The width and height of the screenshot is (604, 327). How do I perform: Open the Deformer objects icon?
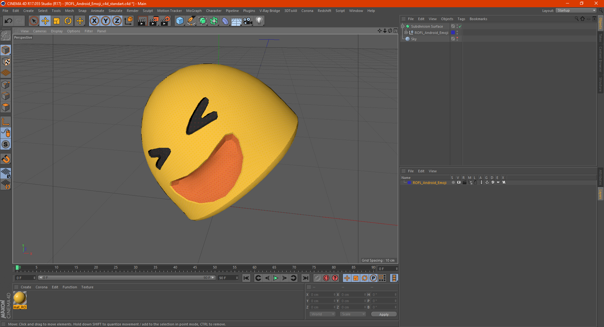click(x=225, y=21)
